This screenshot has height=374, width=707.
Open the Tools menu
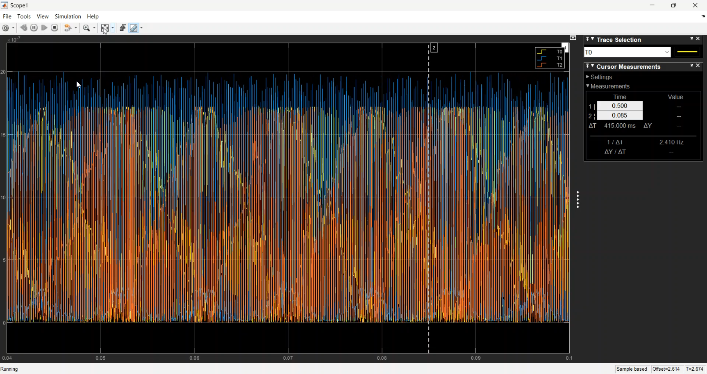(24, 17)
